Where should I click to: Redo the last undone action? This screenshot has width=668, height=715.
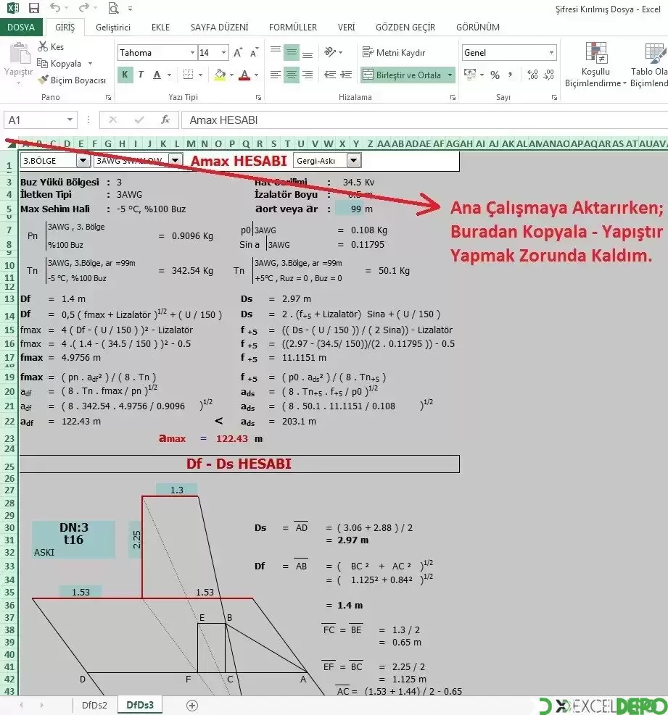click(84, 8)
